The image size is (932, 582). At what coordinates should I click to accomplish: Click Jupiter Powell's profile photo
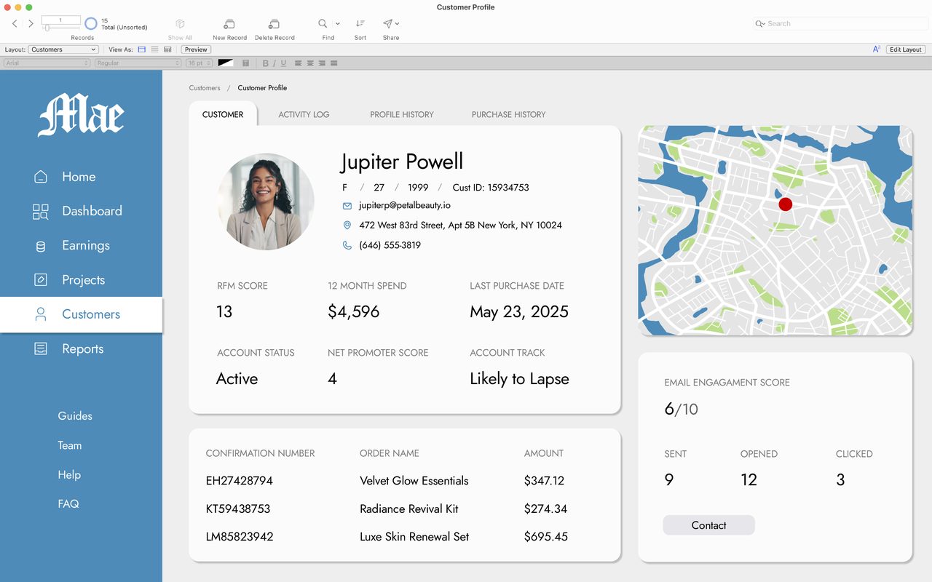tap(266, 202)
